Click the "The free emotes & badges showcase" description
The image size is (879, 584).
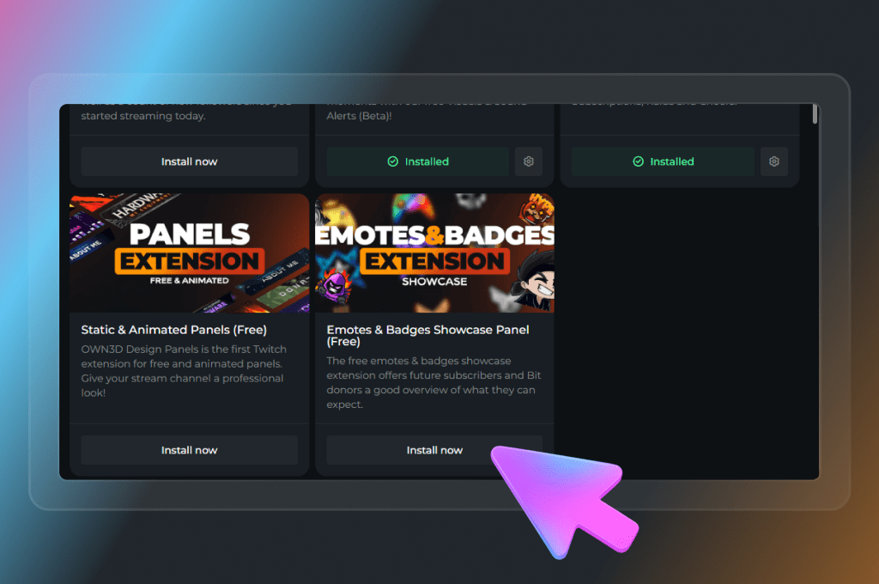(x=433, y=382)
